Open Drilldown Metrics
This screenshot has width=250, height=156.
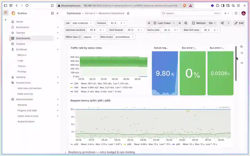pyautogui.click(x=22, y=55)
